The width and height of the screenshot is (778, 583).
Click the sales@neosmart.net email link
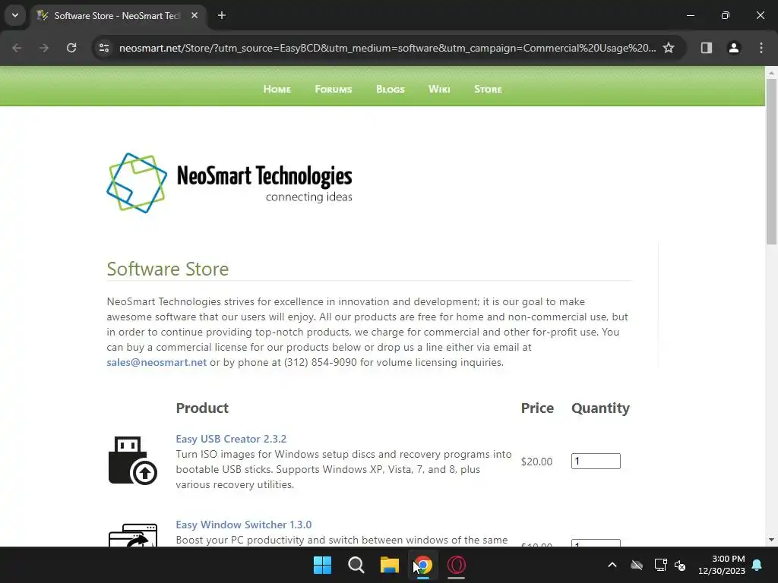(157, 362)
